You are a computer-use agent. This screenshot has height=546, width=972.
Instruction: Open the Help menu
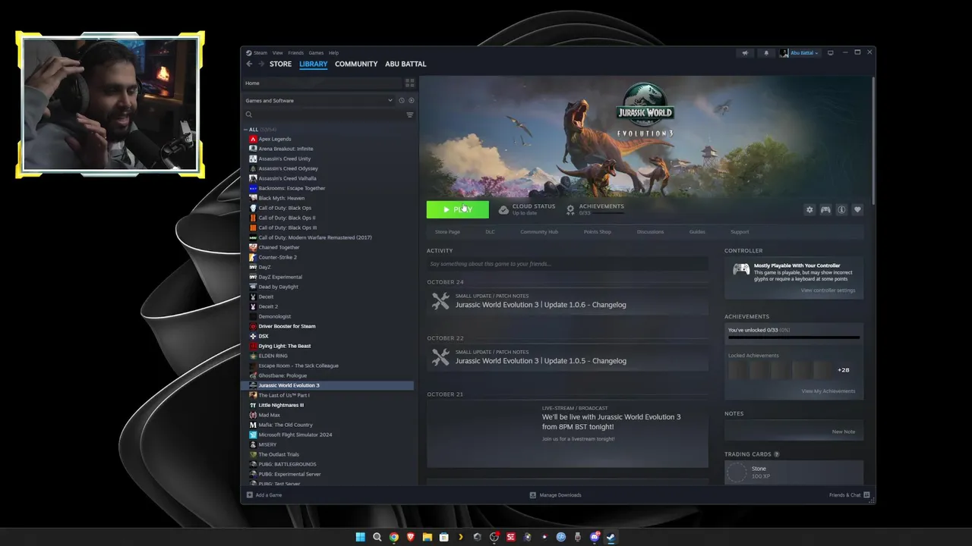(x=333, y=53)
